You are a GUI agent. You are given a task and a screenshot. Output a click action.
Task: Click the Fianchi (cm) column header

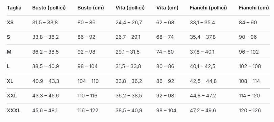click(x=254, y=8)
